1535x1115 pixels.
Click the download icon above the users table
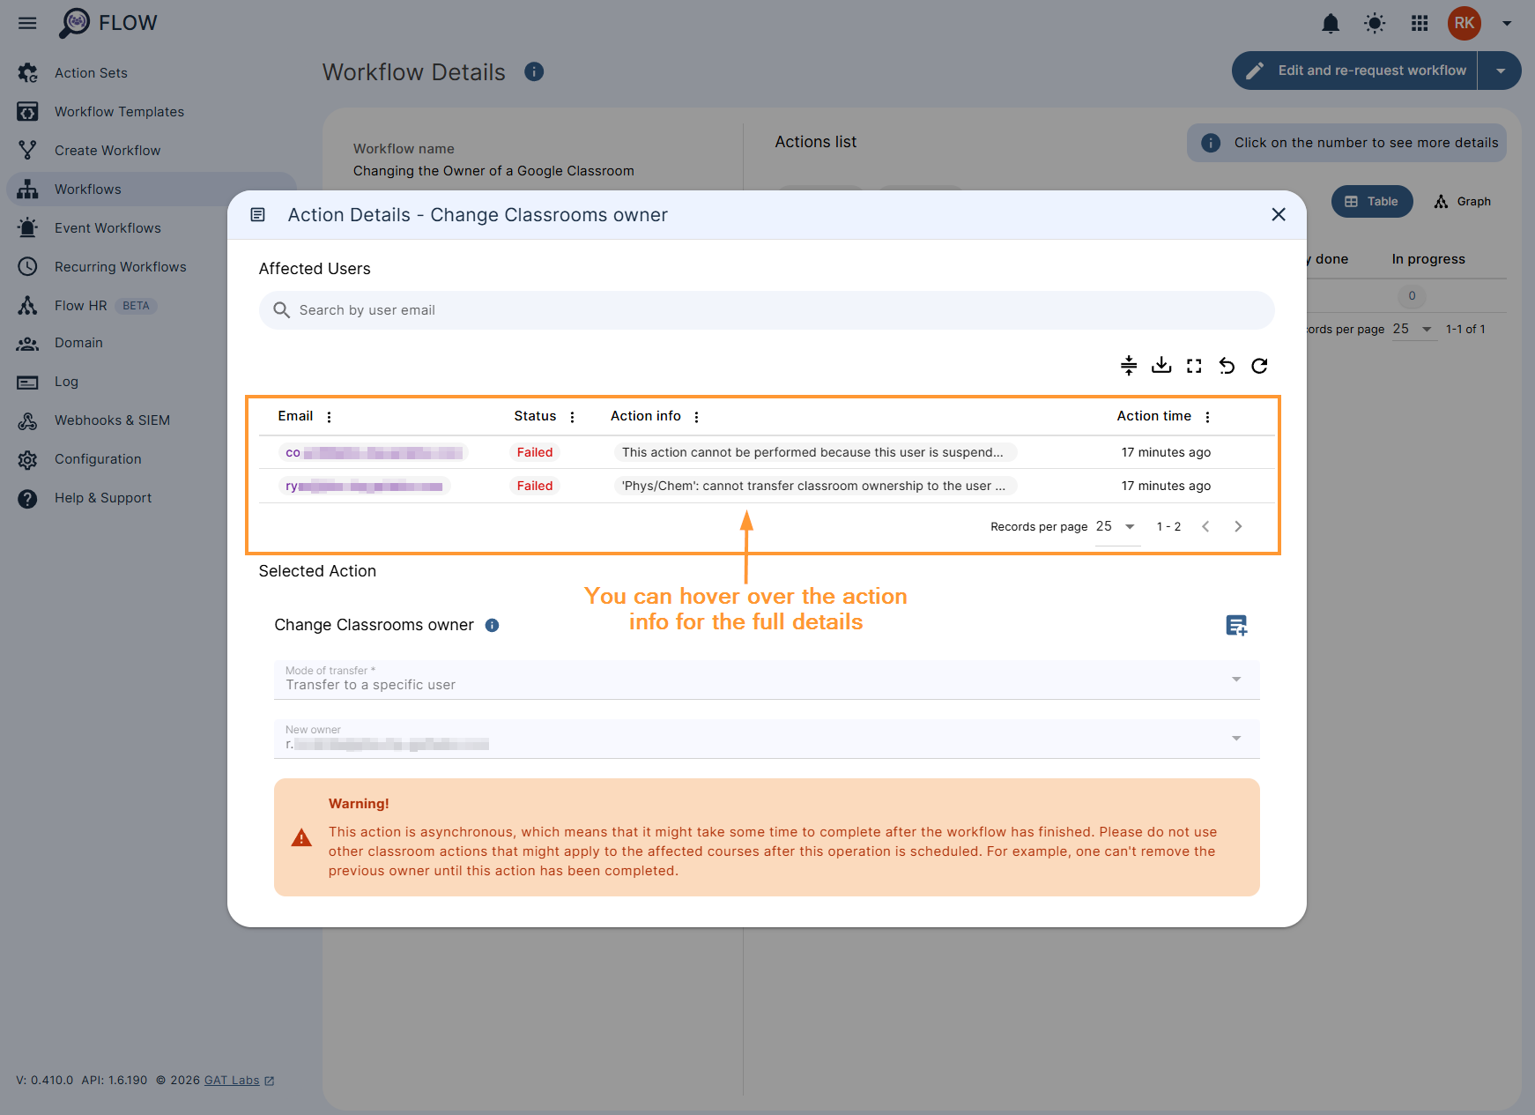coord(1161,365)
